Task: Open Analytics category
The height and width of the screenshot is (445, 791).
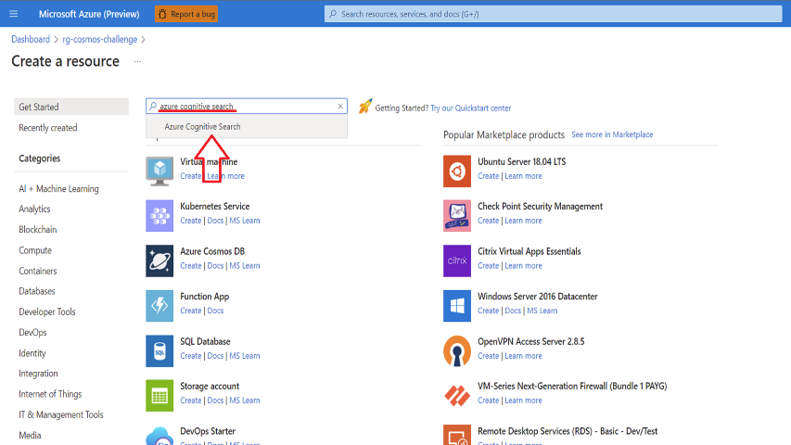Action: coord(35,209)
